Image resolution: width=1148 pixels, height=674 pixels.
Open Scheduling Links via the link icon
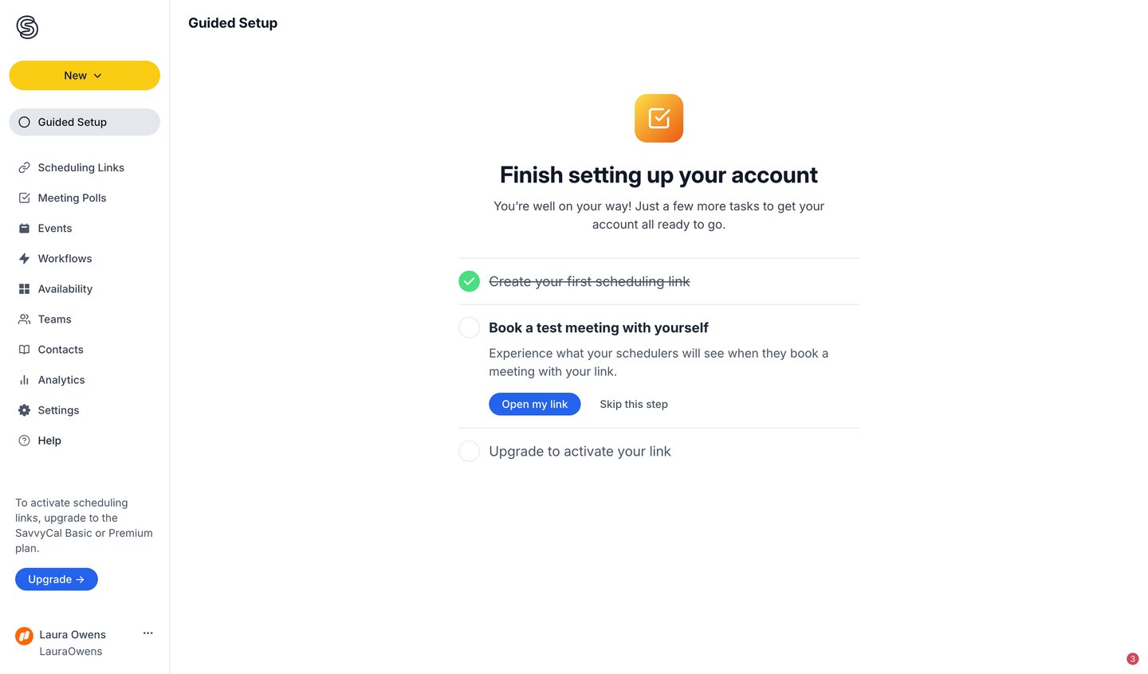(25, 167)
